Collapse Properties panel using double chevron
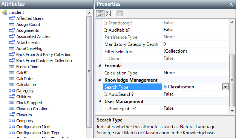Image resolution: width=236 pixels, height=138 pixels. [x=231, y=5]
